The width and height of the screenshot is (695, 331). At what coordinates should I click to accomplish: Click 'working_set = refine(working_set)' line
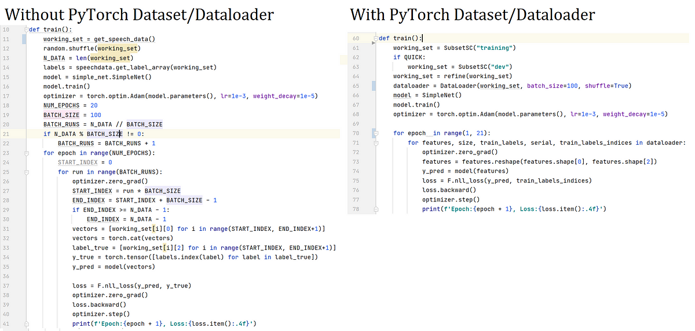coord(453,76)
